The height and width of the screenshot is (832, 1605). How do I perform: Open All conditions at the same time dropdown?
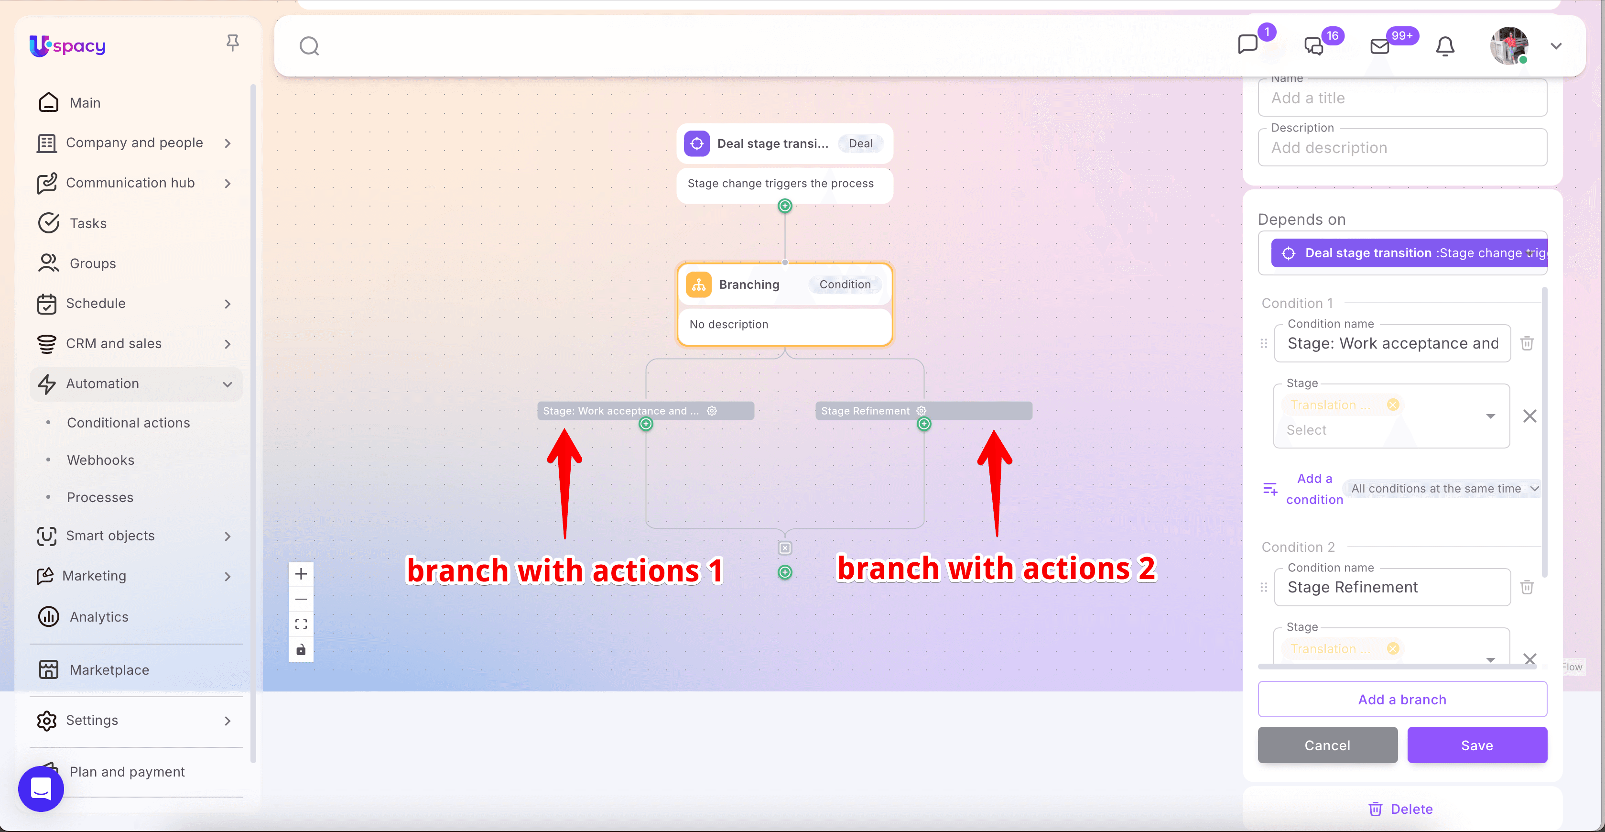point(1443,489)
